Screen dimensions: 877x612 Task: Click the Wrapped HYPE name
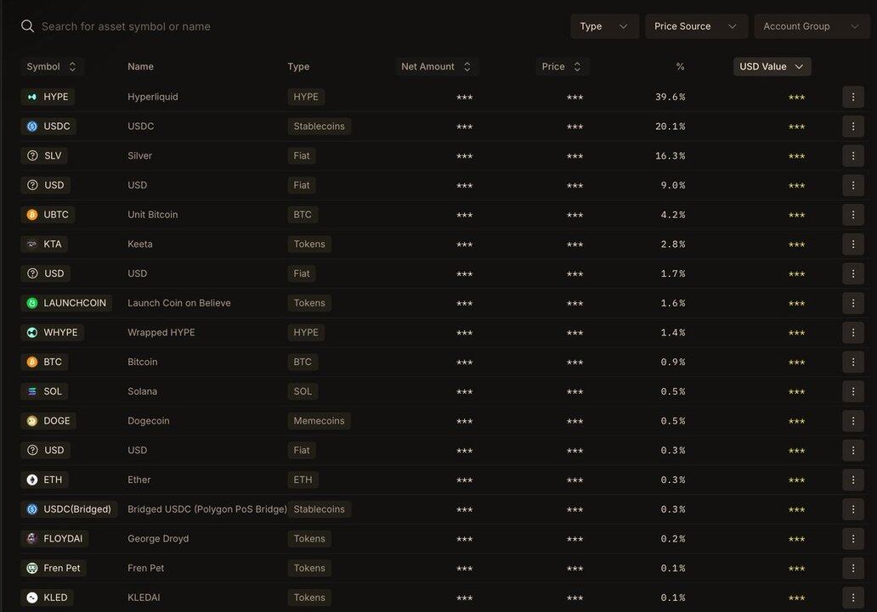pos(161,333)
